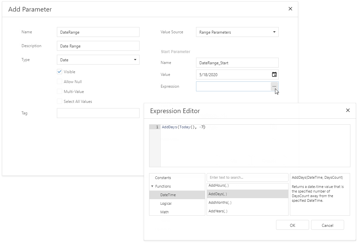Viewport: 358px width, 243px height.
Task: Enable the Allow Null option
Action: [x=60, y=81]
